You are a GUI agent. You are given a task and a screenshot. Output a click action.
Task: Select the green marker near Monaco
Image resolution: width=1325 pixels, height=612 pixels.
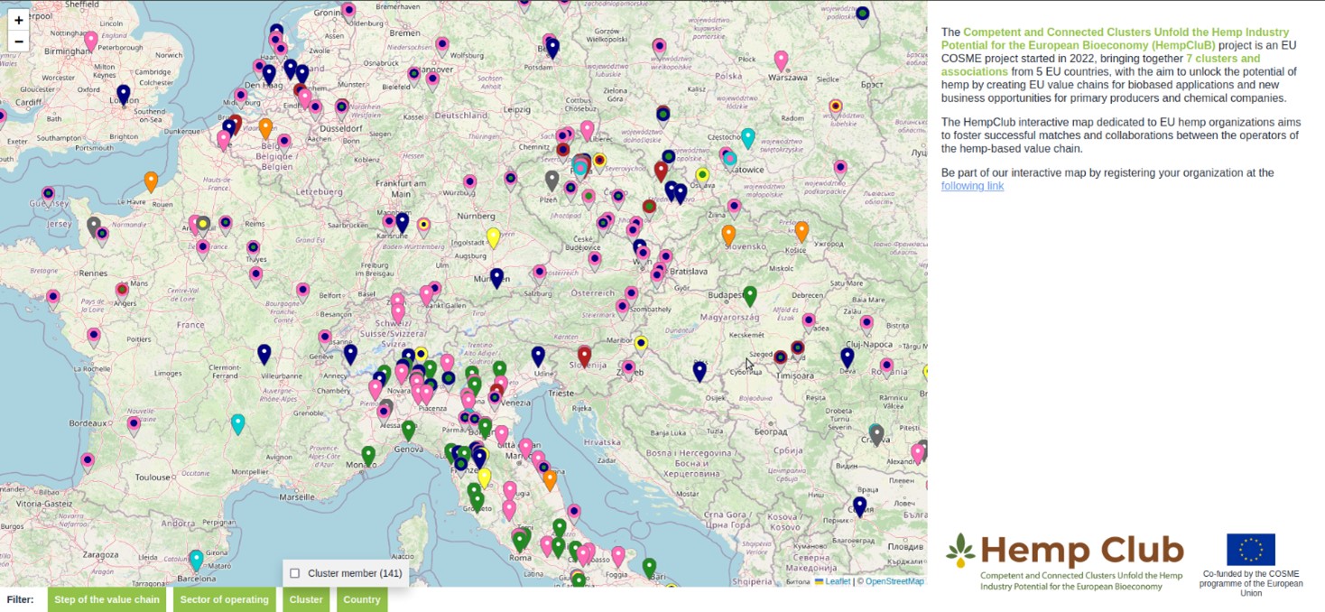368,455
